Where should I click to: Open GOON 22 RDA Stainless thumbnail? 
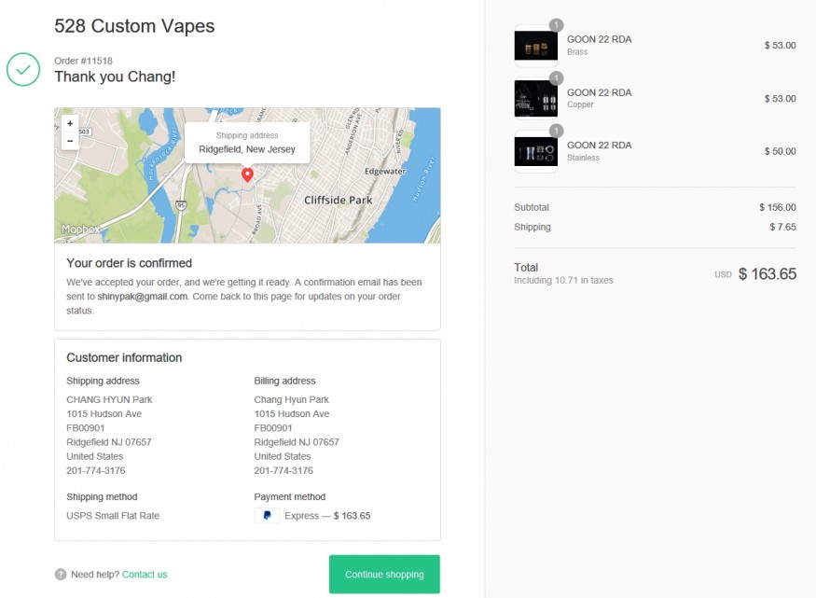(x=535, y=151)
